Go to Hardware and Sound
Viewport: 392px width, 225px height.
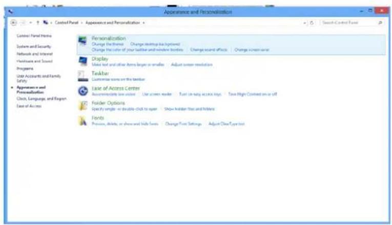[x=34, y=61]
